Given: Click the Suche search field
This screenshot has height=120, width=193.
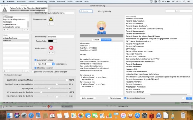Looking at the screenshot, I should [86, 11].
